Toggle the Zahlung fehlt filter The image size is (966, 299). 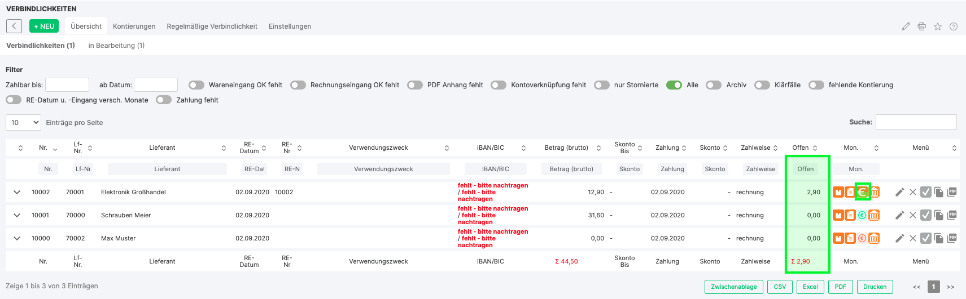point(164,100)
